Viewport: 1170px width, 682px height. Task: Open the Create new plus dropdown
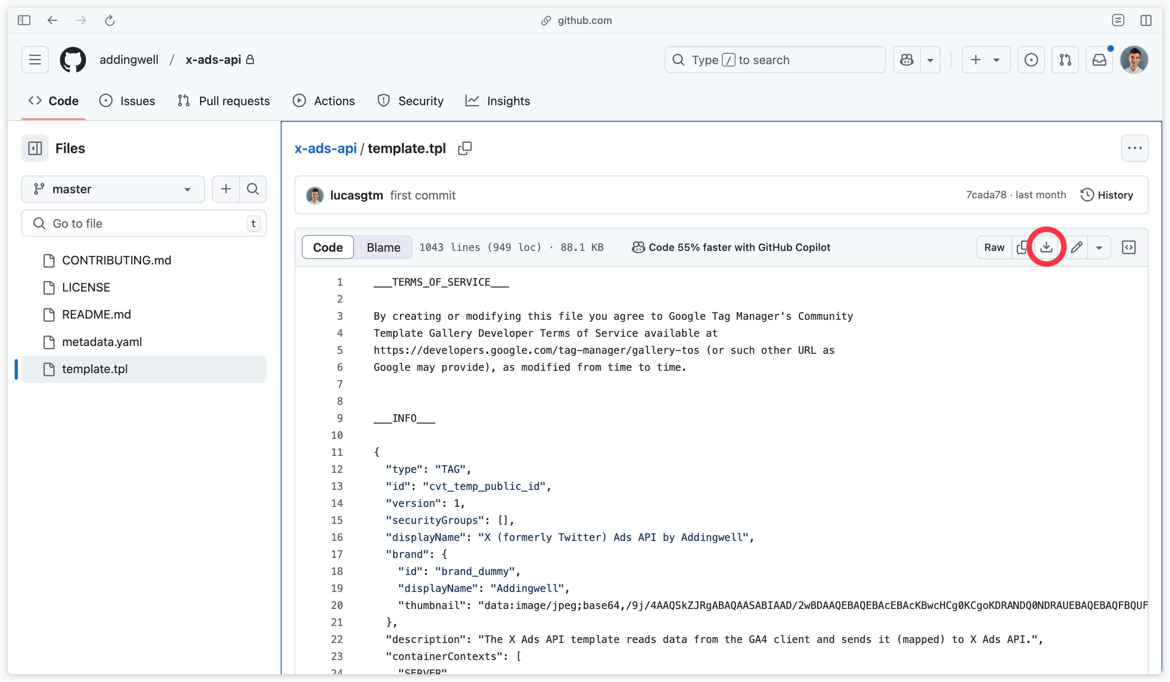(x=986, y=60)
